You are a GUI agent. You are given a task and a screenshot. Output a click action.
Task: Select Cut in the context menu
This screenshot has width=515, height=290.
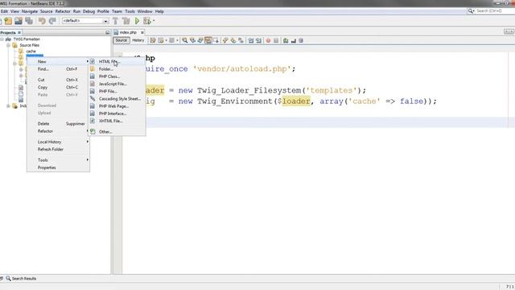pyautogui.click(x=58, y=80)
